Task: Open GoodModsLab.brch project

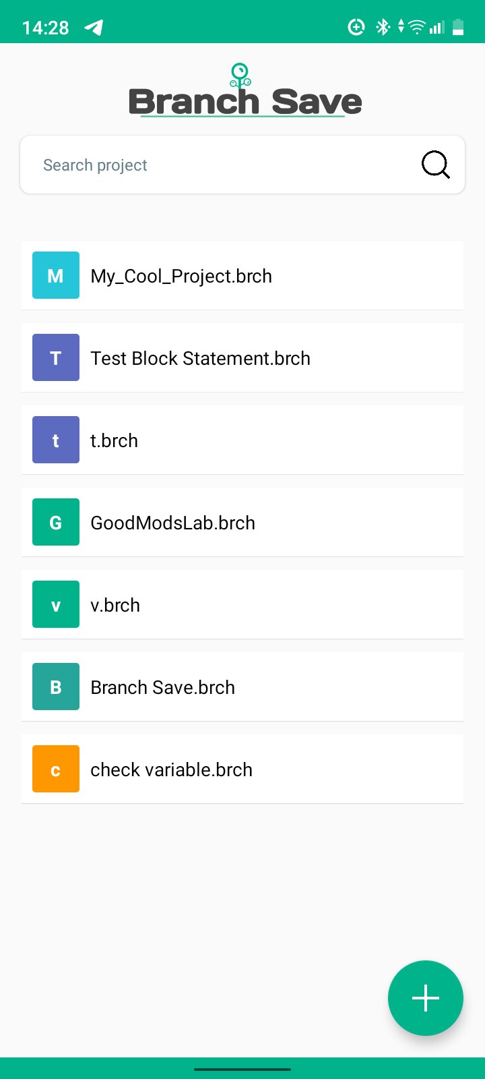Action: point(172,523)
